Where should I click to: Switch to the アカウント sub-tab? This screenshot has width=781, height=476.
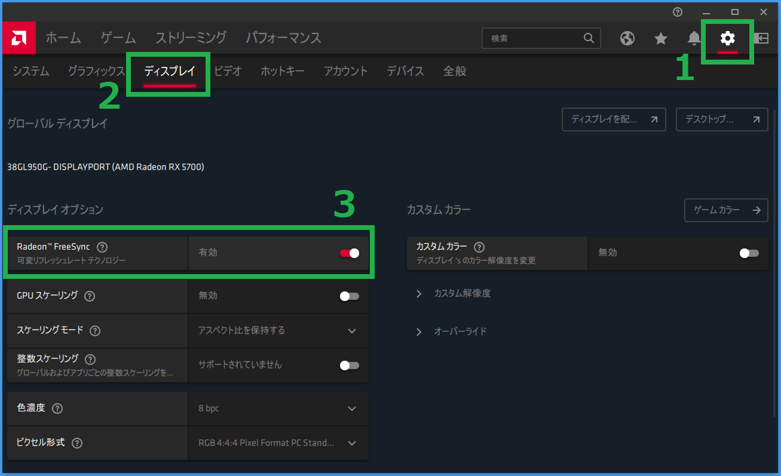pos(346,71)
